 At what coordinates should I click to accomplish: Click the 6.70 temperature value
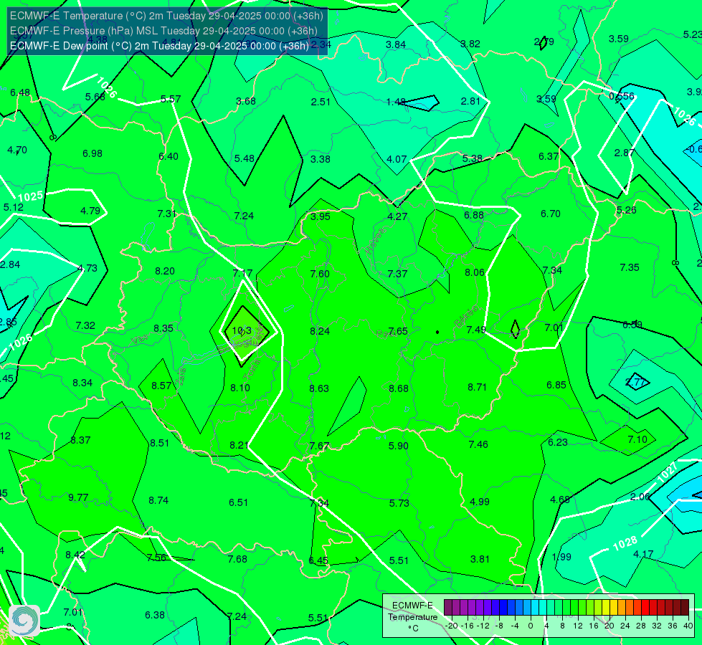tap(550, 214)
